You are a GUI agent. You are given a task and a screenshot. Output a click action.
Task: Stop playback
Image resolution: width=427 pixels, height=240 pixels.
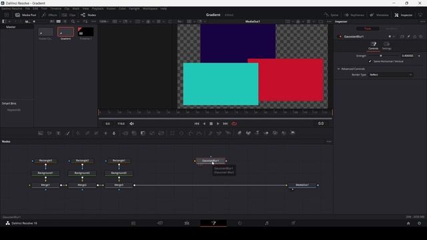coord(211,123)
